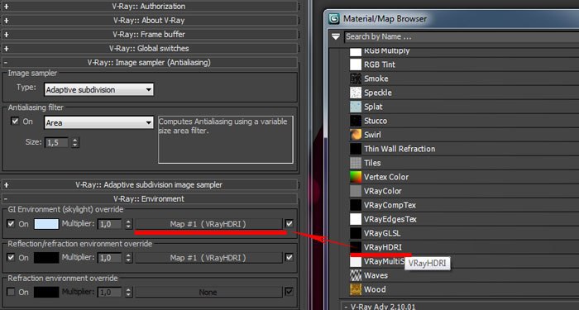
Task: Select the Waves map icon
Action: click(x=355, y=275)
